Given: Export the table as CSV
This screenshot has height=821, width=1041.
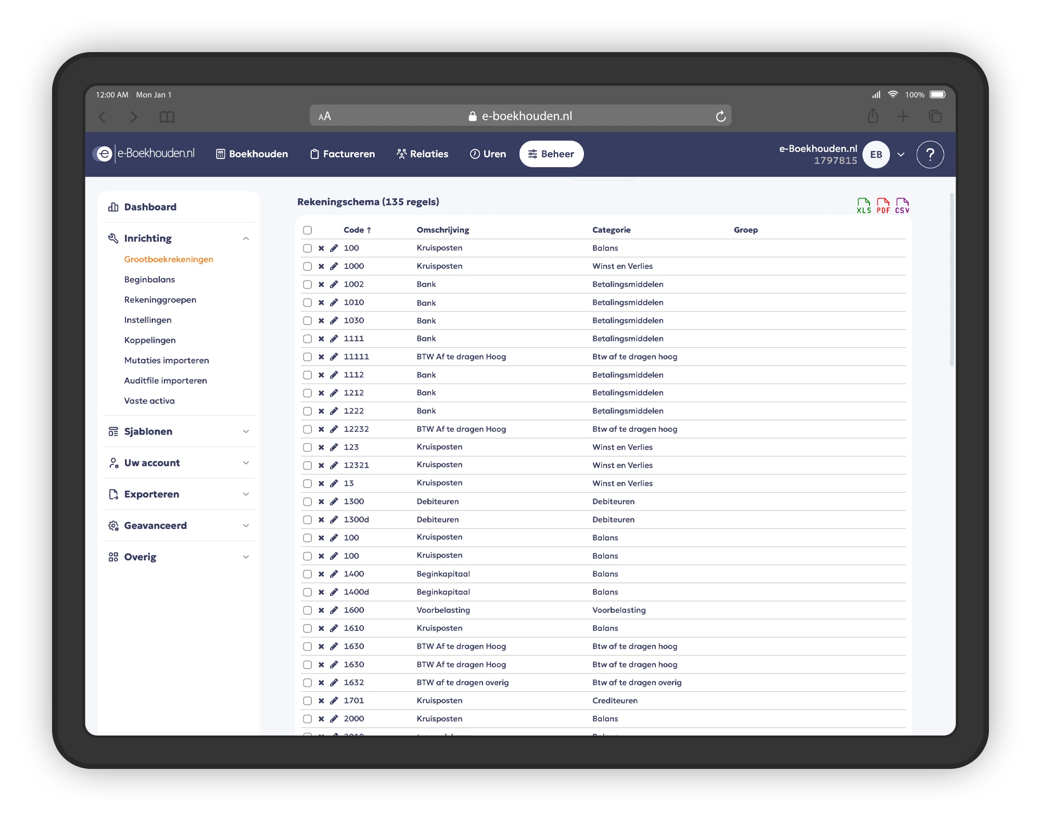Looking at the screenshot, I should (x=902, y=206).
